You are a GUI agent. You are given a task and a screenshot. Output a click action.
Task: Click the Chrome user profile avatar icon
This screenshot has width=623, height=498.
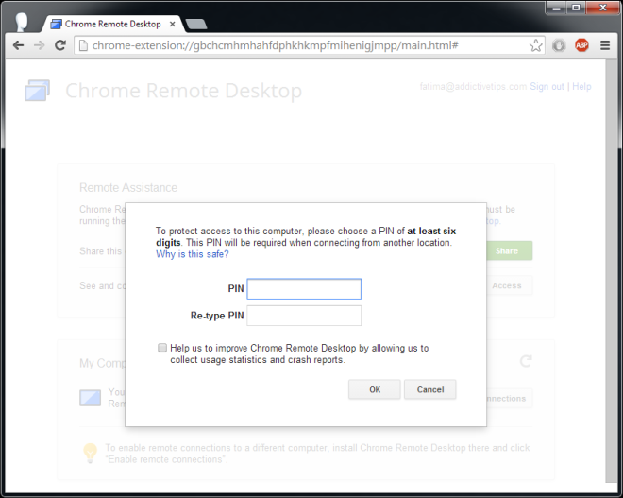point(22,22)
